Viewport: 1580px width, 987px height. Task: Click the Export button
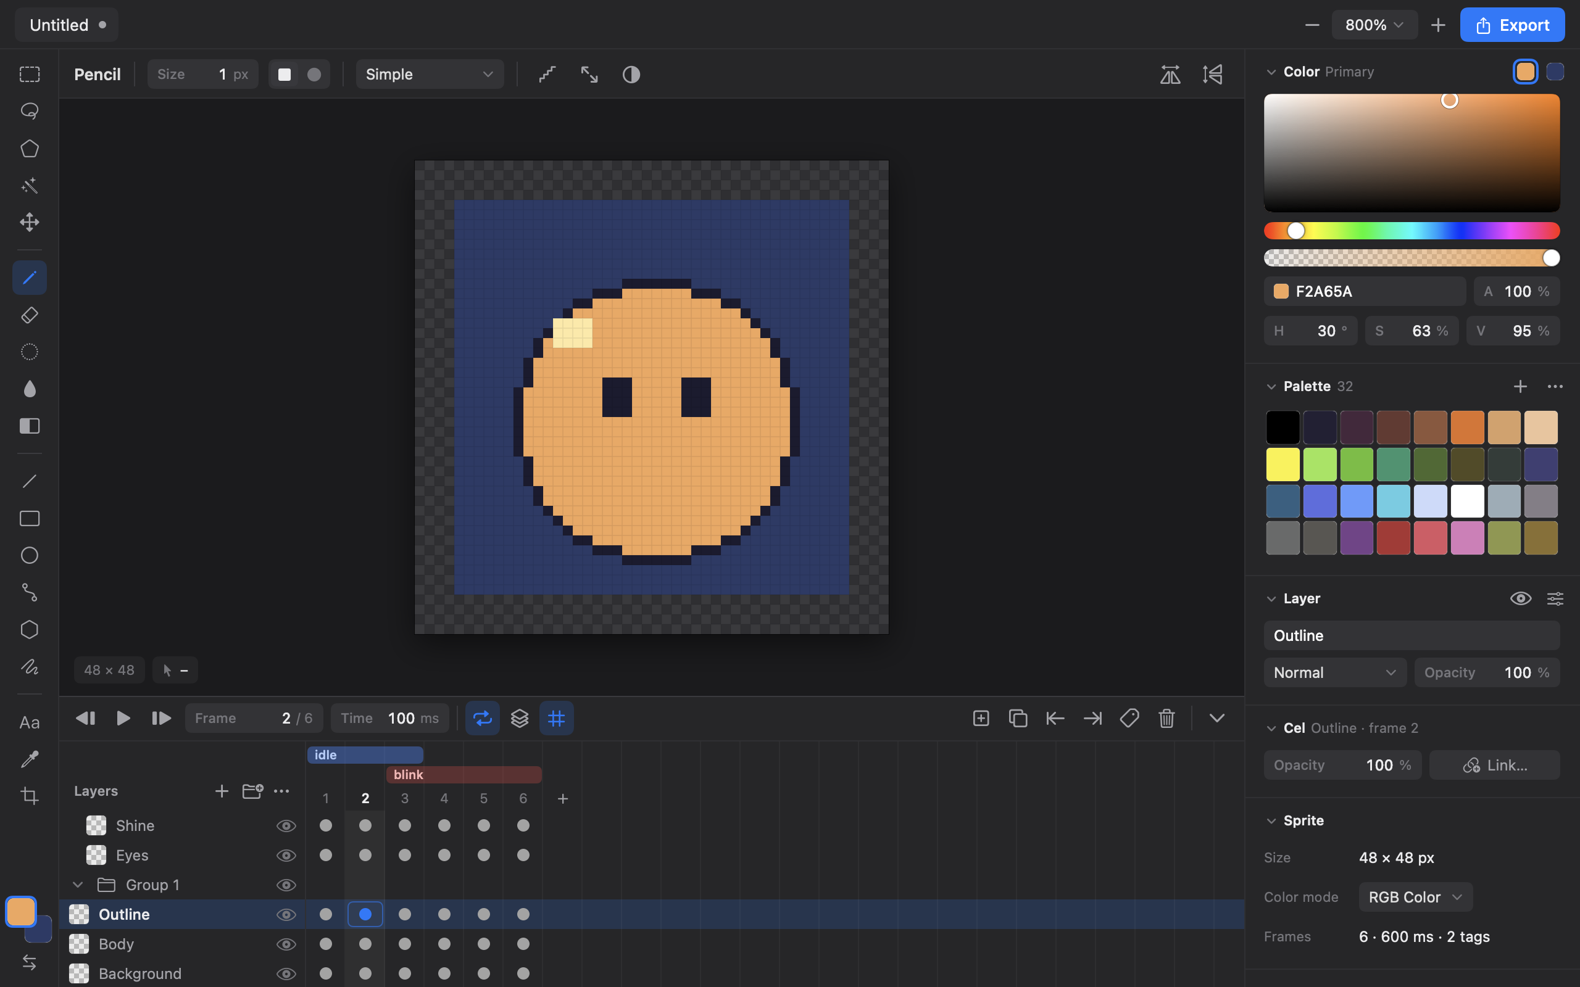pos(1512,25)
